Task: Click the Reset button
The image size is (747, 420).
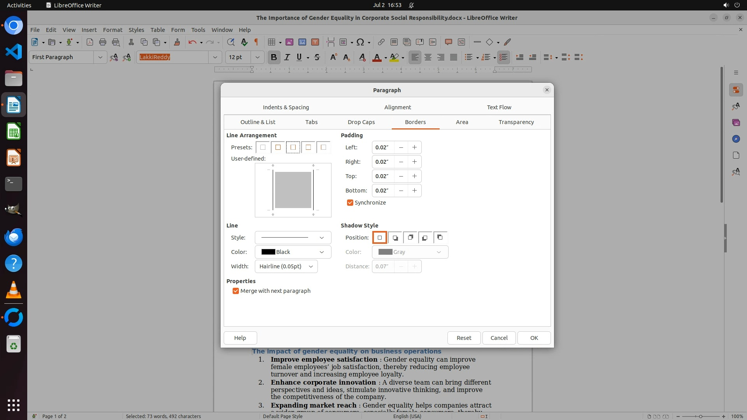Action: click(x=464, y=338)
